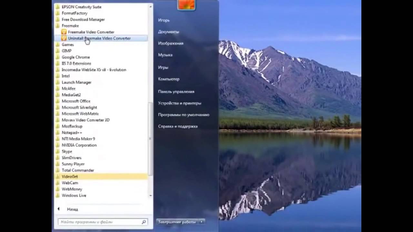Launch Freemake Video Converter program icon
Screen dimensions: 413x232
pyautogui.click(x=64, y=32)
